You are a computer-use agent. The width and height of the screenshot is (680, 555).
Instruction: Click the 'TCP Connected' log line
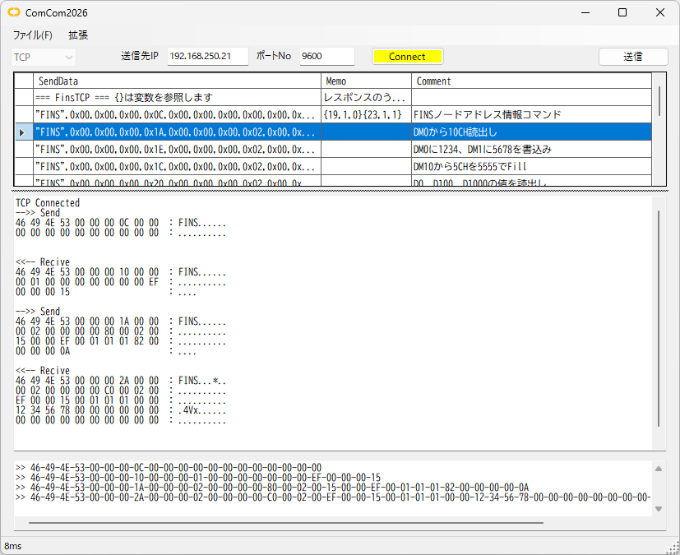48,202
